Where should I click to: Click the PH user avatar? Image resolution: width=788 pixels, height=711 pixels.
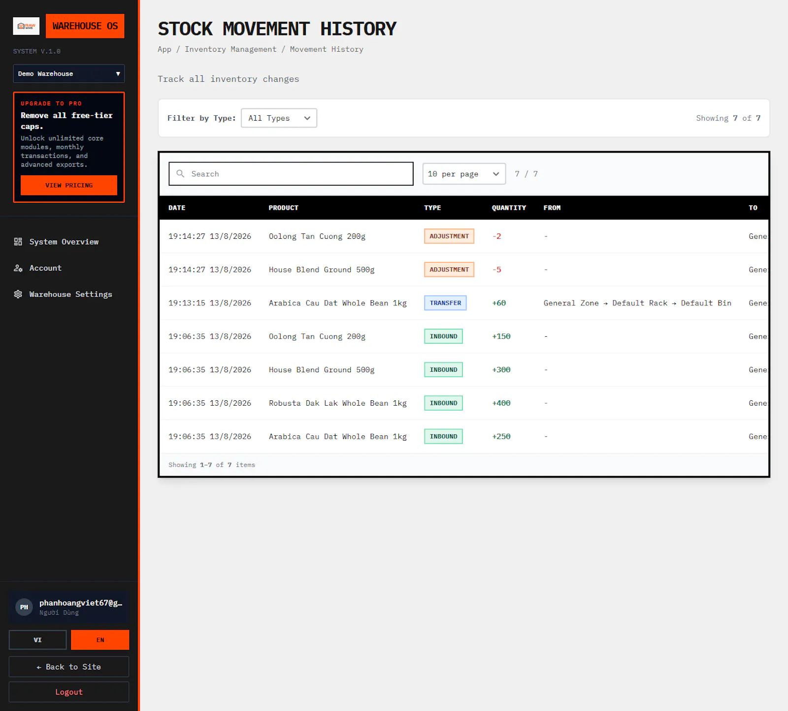click(24, 607)
